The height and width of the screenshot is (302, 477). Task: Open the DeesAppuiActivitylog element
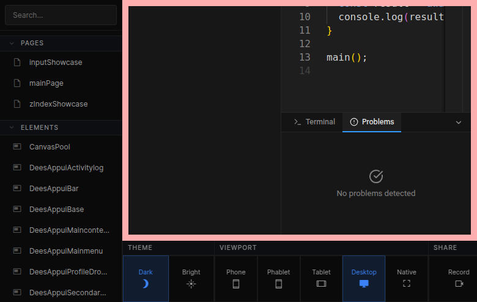[x=66, y=168]
